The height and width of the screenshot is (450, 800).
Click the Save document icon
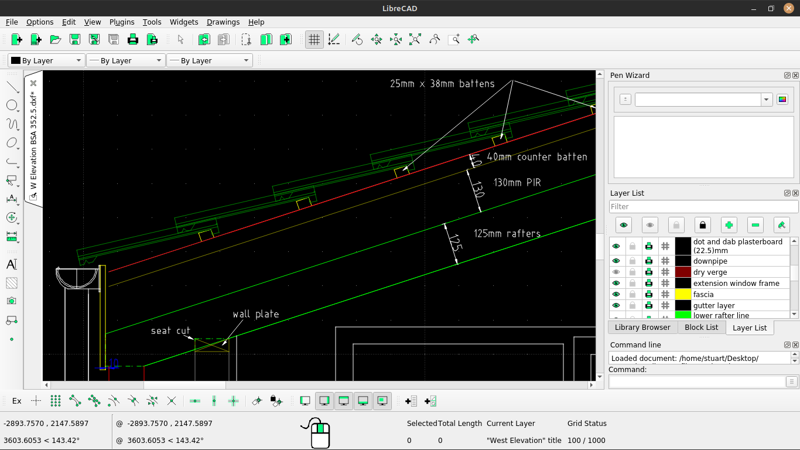pyautogui.click(x=75, y=40)
